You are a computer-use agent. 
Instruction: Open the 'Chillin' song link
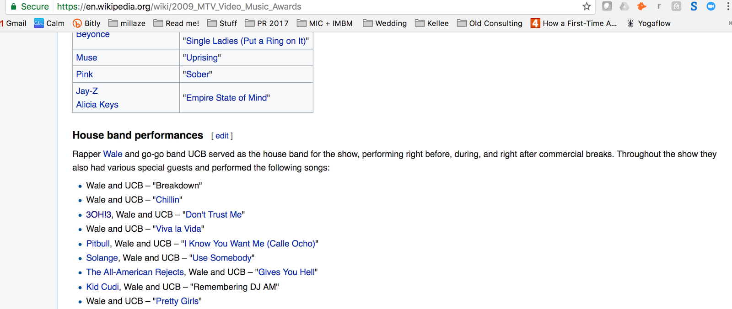[x=167, y=200]
